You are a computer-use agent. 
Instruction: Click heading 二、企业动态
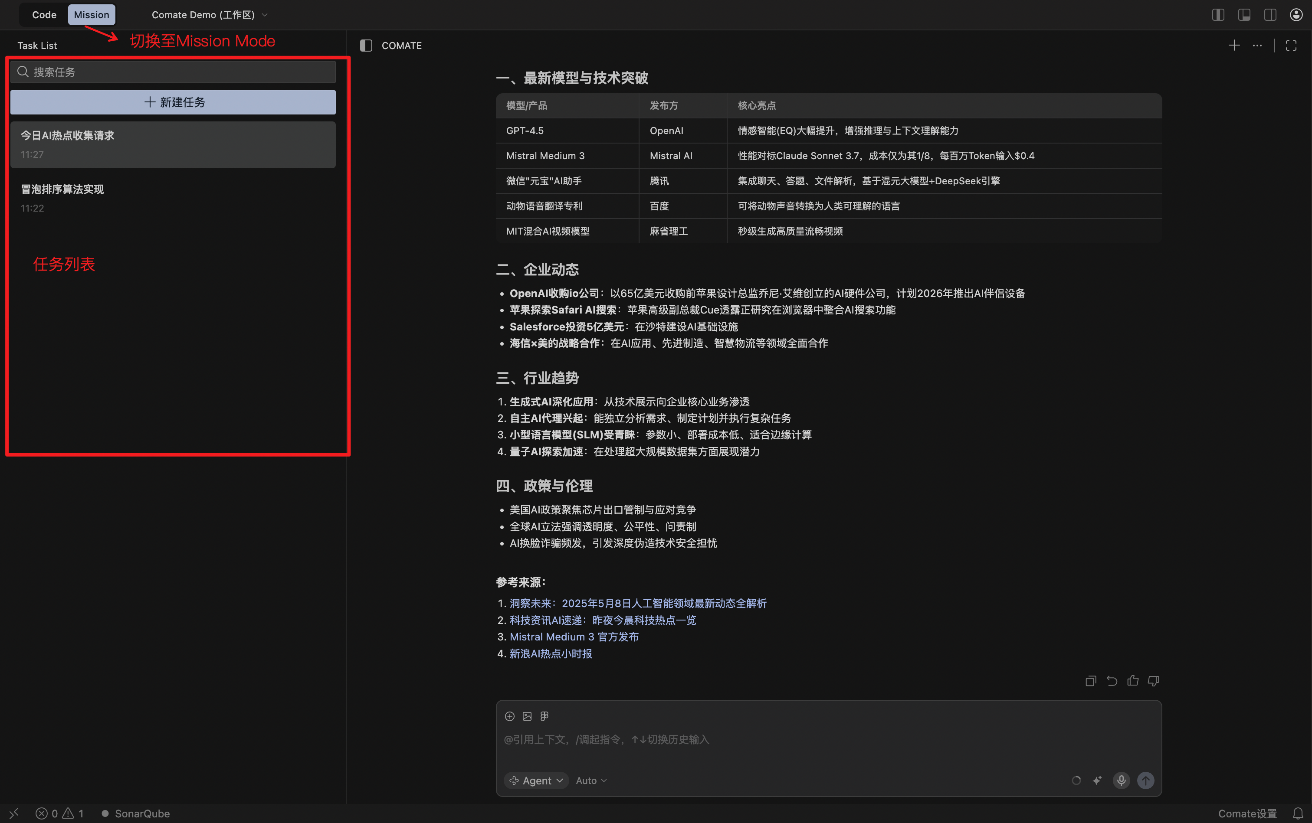coord(537,269)
